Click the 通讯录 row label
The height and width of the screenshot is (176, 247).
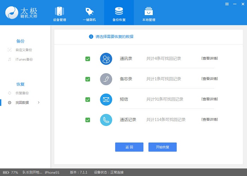pos(126,59)
